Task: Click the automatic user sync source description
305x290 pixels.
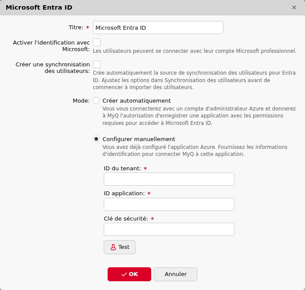Action: (x=194, y=80)
